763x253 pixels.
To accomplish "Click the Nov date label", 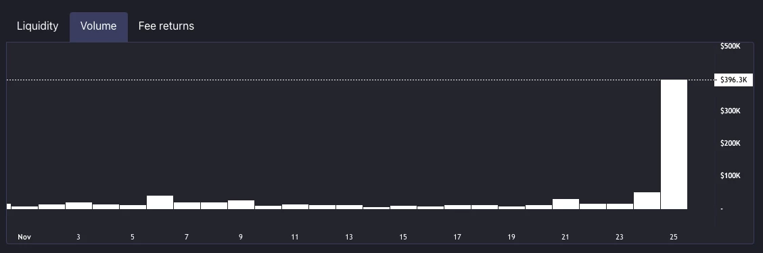I will coord(24,237).
